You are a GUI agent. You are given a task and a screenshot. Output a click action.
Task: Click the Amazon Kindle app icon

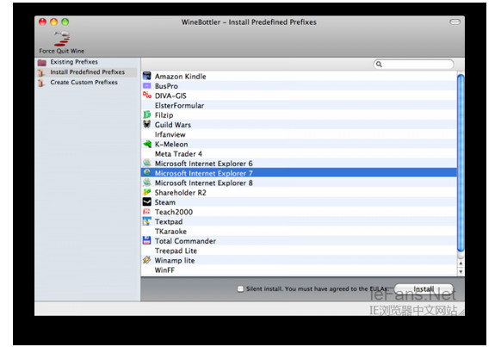146,76
